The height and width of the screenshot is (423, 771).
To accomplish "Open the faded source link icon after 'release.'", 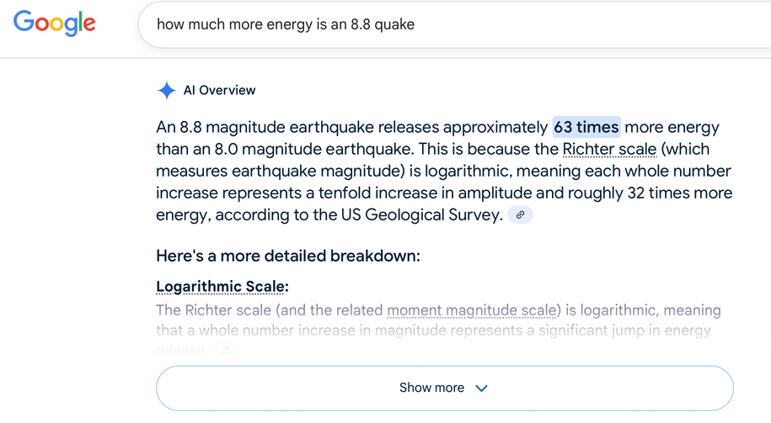I will [x=225, y=350].
